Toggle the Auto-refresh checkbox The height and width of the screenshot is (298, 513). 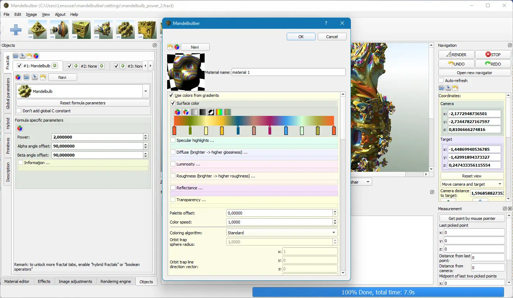(x=441, y=81)
